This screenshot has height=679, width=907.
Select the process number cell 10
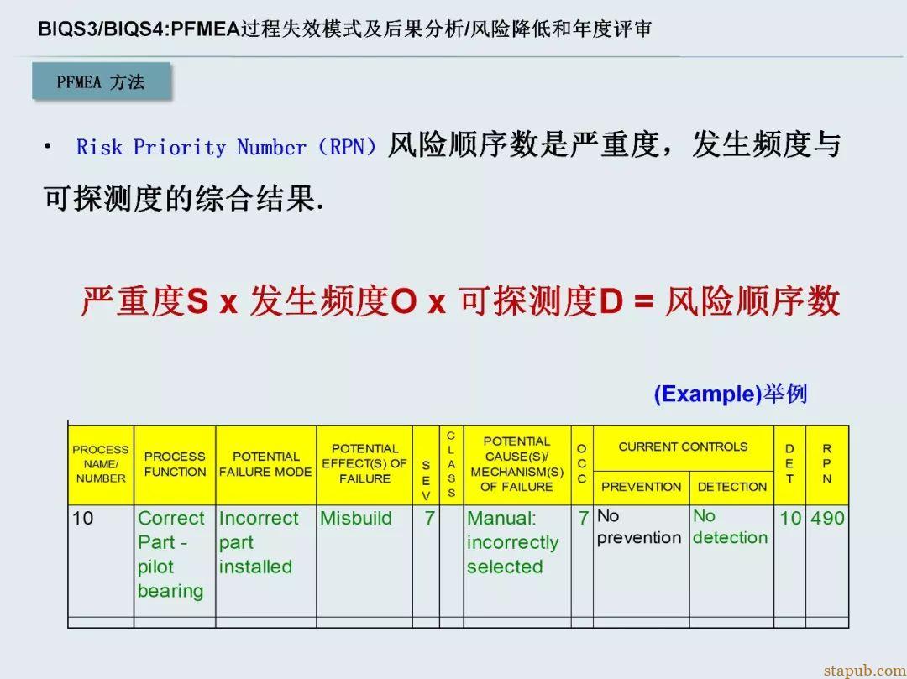tap(101, 561)
